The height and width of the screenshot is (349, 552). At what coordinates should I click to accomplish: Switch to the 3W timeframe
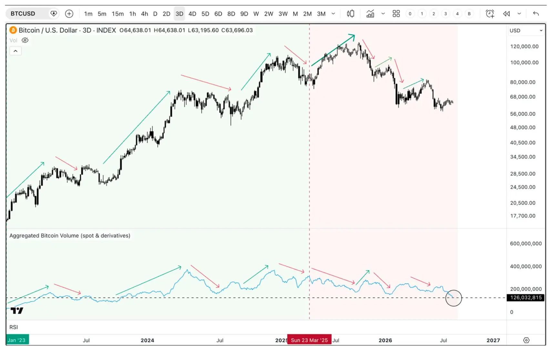[283, 14]
